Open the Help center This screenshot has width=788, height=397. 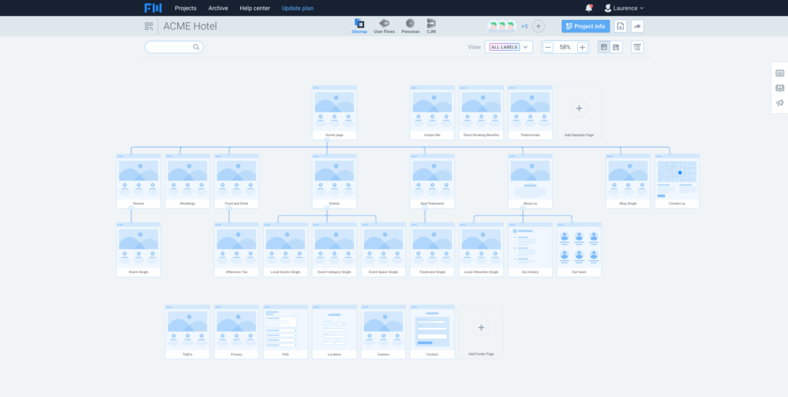coord(255,8)
